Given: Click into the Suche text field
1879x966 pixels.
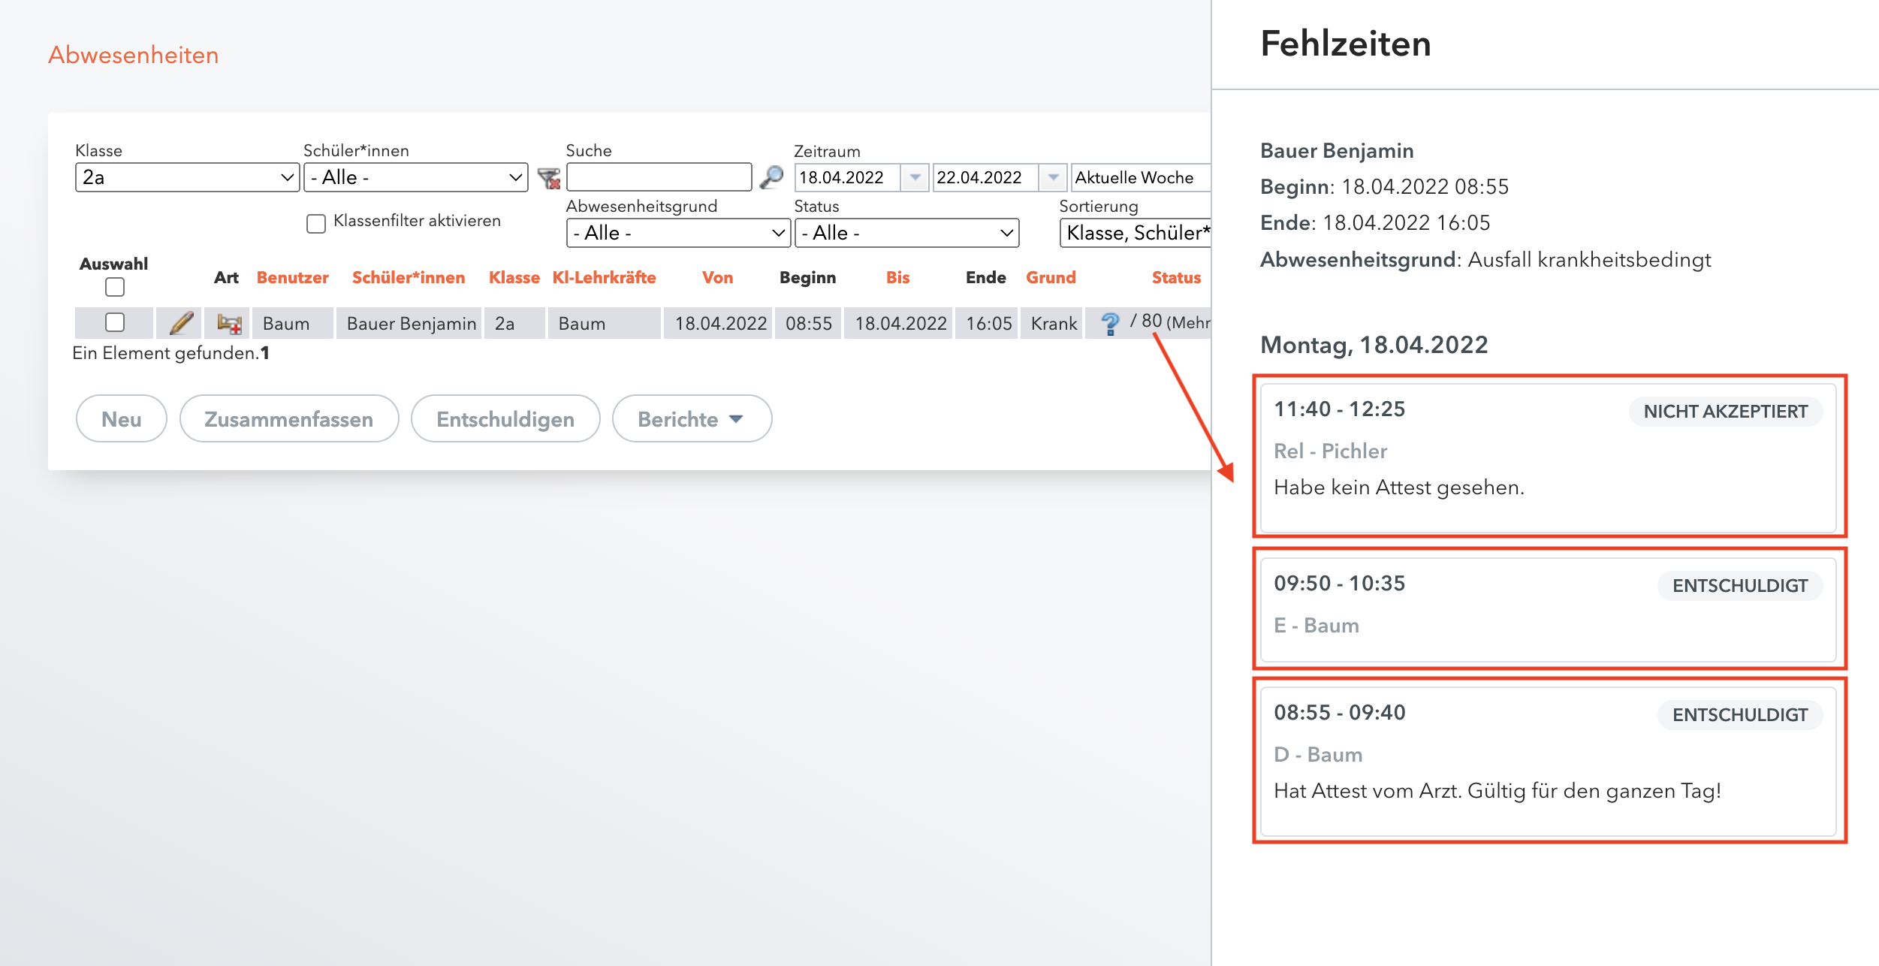Looking at the screenshot, I should tap(659, 177).
